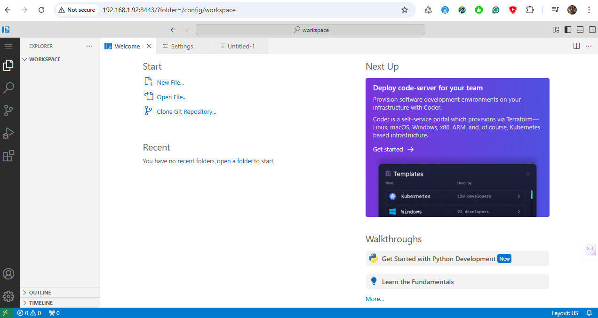The height and width of the screenshot is (318, 598).
Task: Click the workspace command center search bar
Action: tap(311, 29)
